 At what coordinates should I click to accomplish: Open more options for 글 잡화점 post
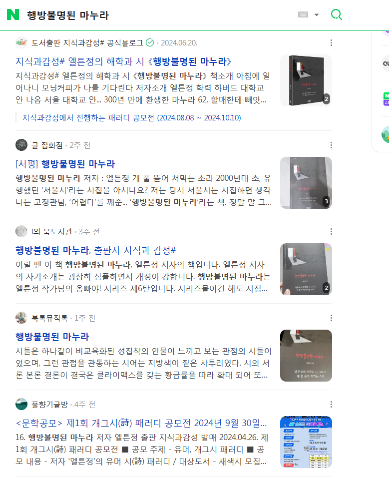331,145
